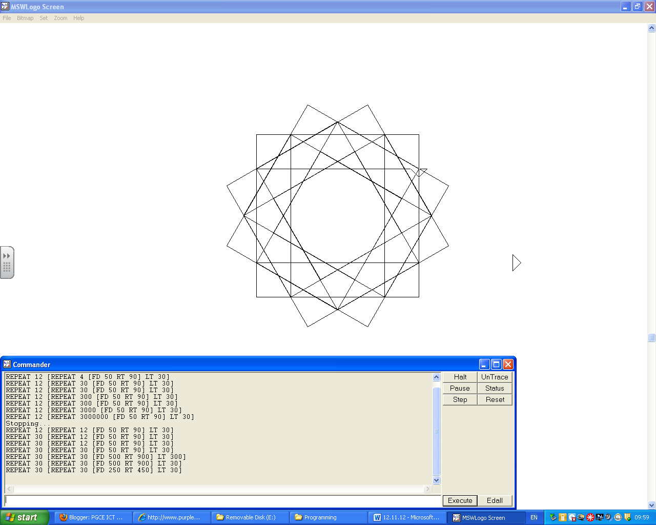Open the File menu
Screen dimensions: 656x525
point(7,18)
